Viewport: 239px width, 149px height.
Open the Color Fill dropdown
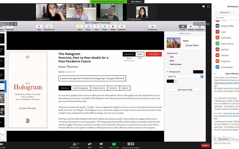[x=185, y=77]
